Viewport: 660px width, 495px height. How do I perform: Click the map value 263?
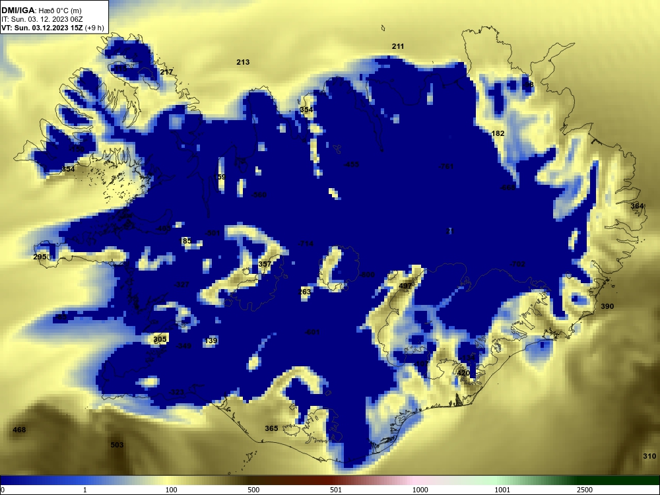click(304, 292)
